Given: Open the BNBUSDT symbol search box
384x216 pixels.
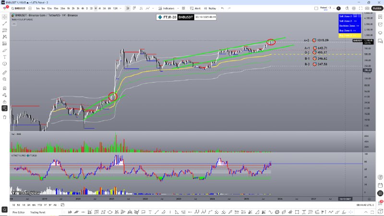Looking at the screenshot, I should 18,8.
